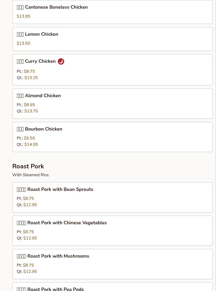Image resolution: width=221 pixels, height=291 pixels.
Task: Click the spicy chili icon beside Curry Chicken
Action: pos(61,61)
